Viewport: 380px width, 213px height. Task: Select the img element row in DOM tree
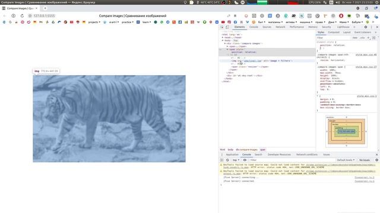point(267,61)
